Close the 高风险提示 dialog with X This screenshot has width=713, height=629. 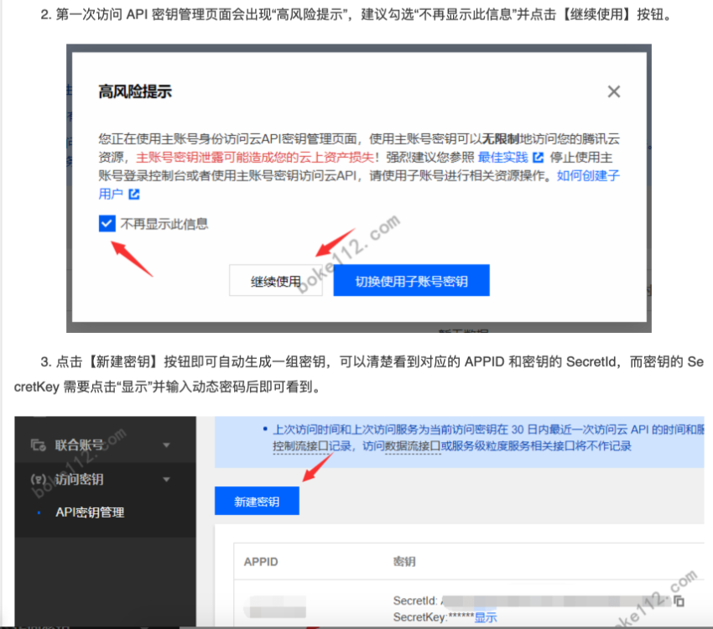click(x=614, y=92)
